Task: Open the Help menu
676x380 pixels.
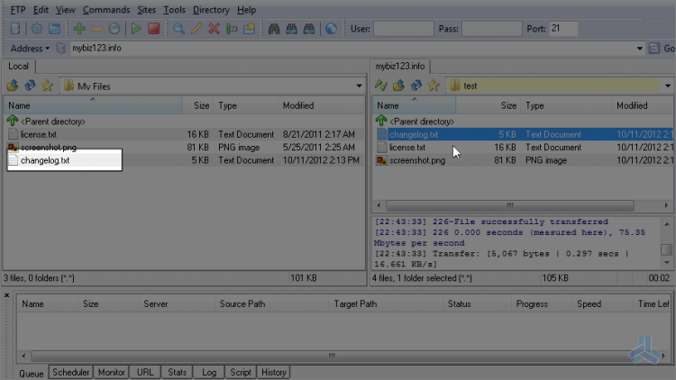Action: pyautogui.click(x=246, y=10)
